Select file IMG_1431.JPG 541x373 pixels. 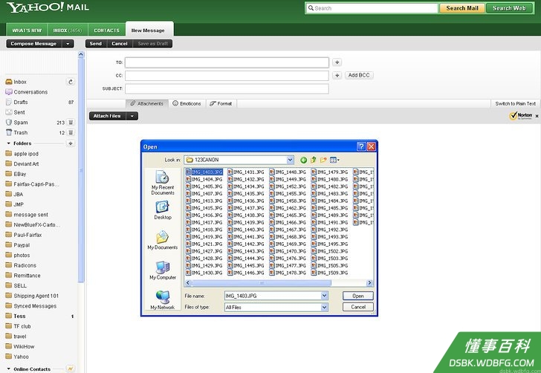coord(246,172)
